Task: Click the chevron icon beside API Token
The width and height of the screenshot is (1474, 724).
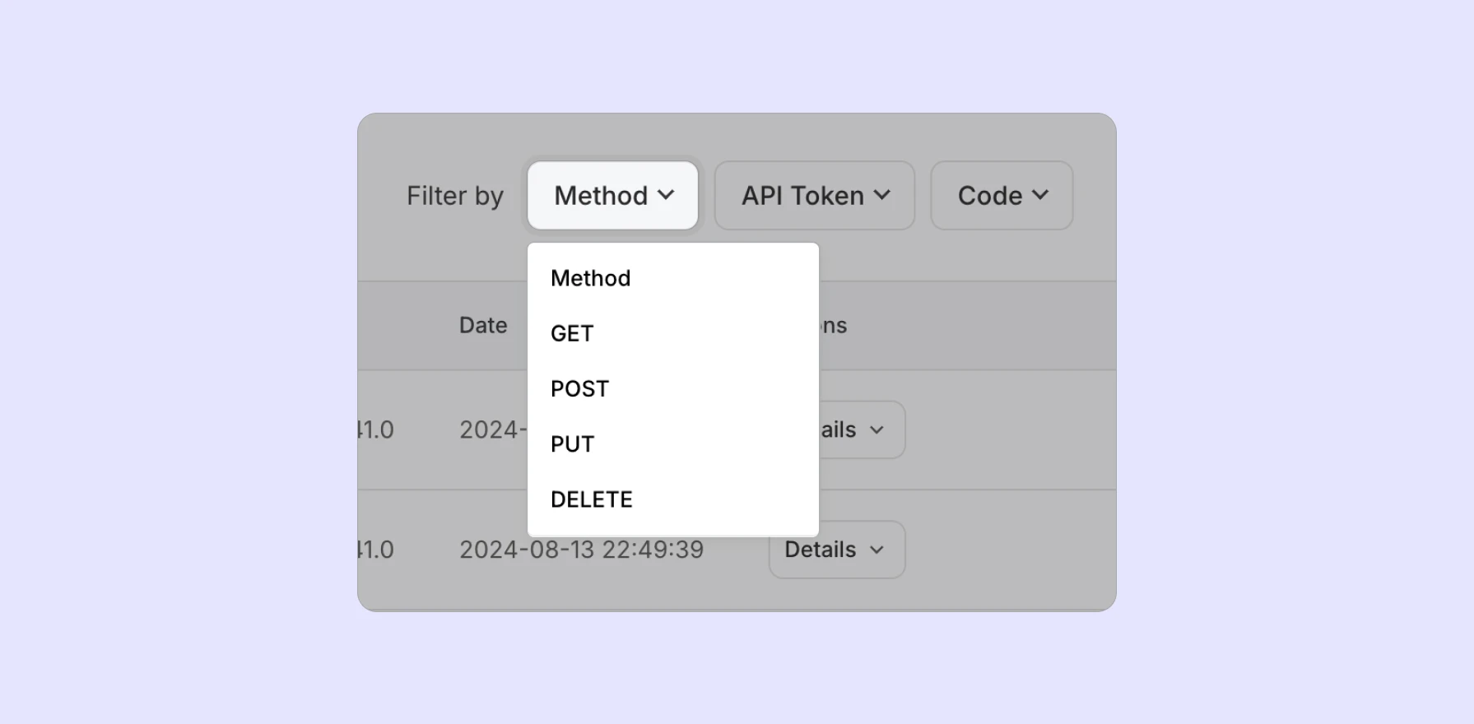Action: pos(882,195)
